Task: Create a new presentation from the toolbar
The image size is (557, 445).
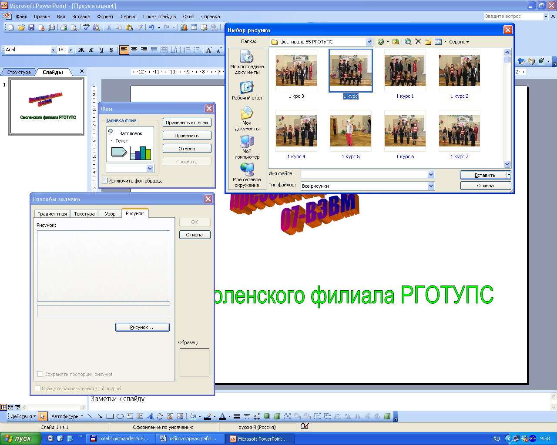Action: coord(11,27)
